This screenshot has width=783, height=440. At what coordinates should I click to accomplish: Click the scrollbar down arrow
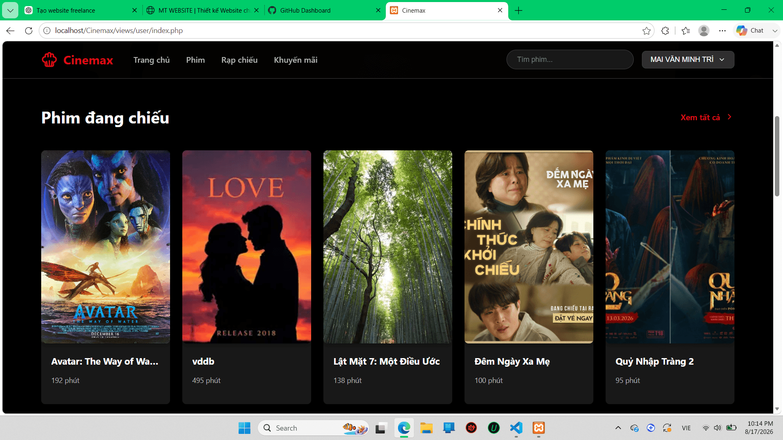pyautogui.click(x=777, y=409)
